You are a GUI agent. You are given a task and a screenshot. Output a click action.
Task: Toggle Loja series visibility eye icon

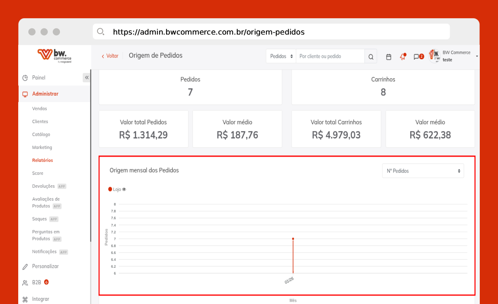click(124, 189)
